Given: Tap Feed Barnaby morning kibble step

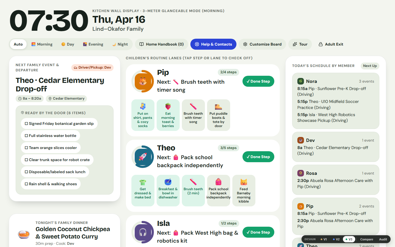Looking at the screenshot, I should pos(244,190).
